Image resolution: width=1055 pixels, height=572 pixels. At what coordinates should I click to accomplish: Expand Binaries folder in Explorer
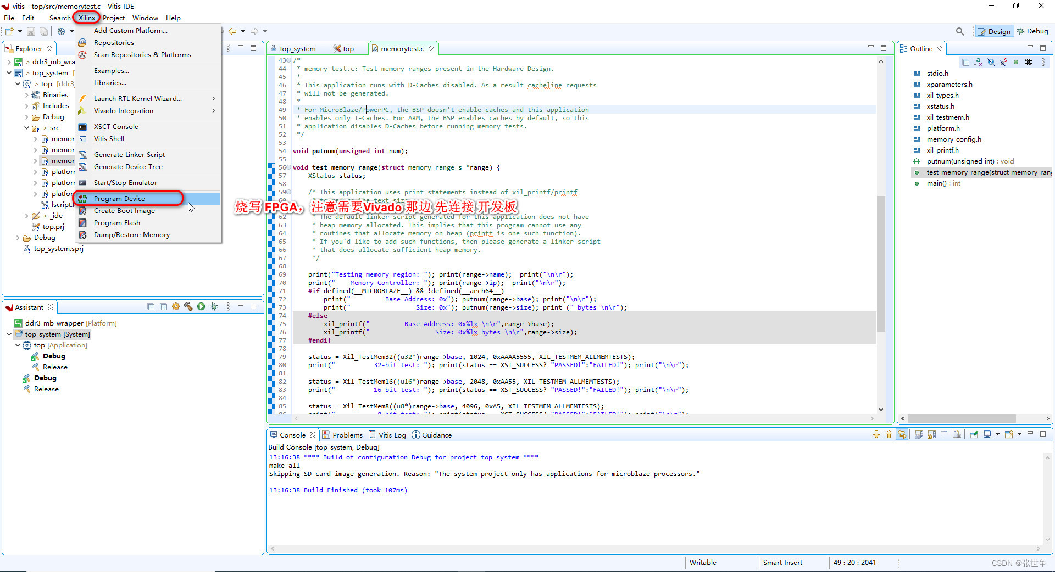click(x=27, y=95)
